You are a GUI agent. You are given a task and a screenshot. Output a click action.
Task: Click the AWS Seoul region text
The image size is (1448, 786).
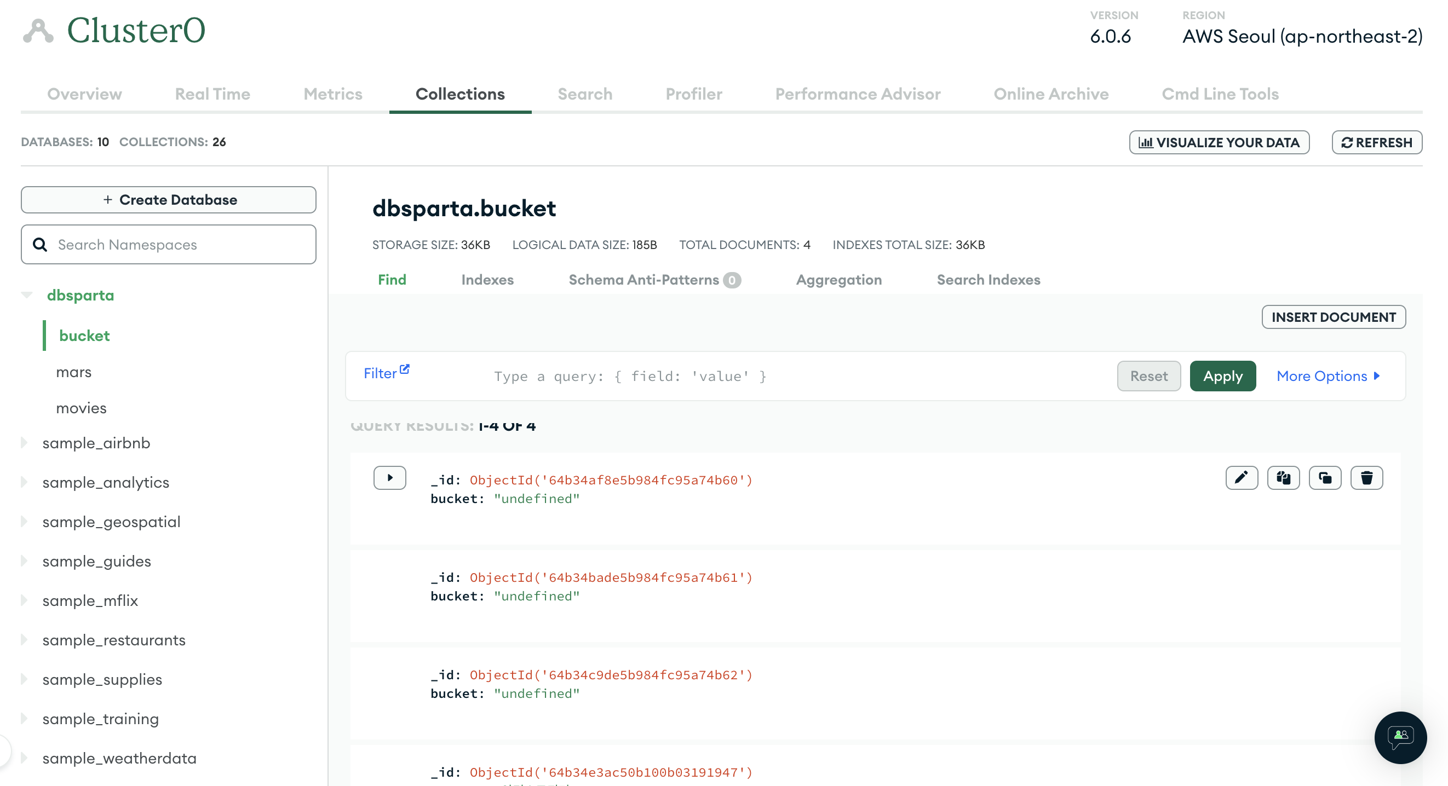(x=1302, y=36)
